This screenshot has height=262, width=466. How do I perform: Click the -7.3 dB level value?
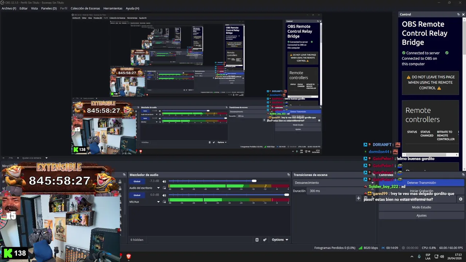[154, 181]
